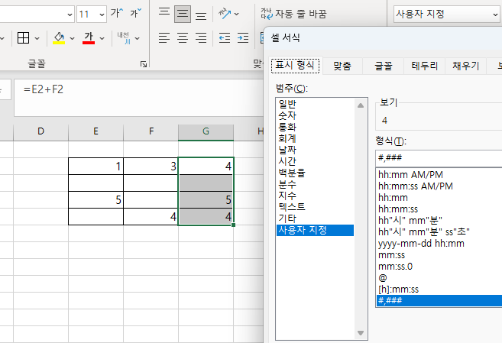Click the cell containing 1 in column E
This screenshot has height=343, width=502.
pyautogui.click(x=96, y=166)
